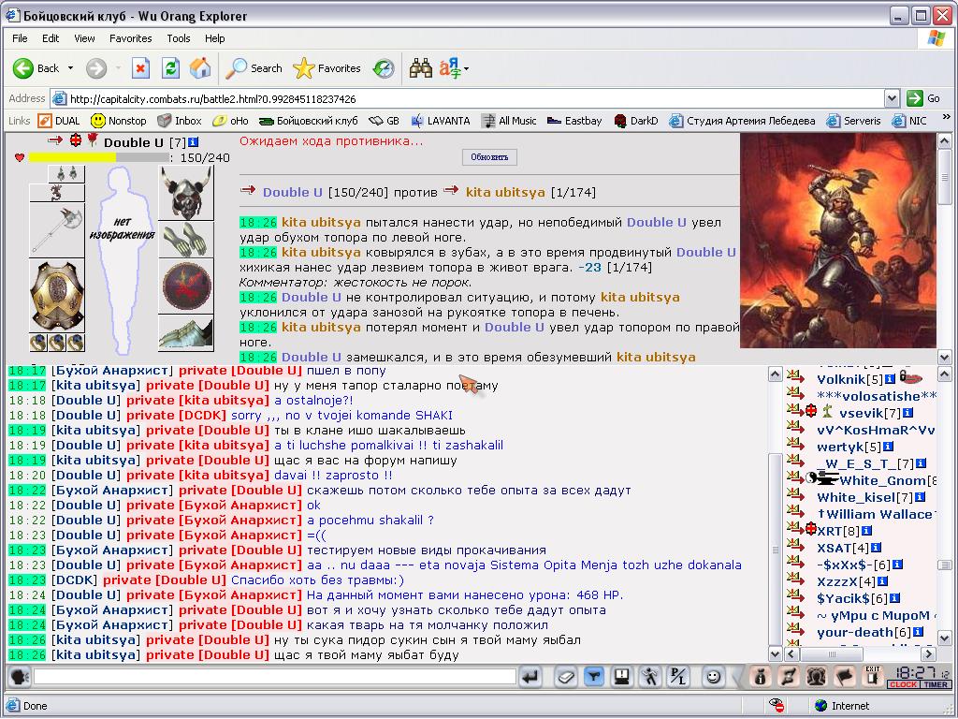Screen dimensions: 958x719
Task: Open the translate icon dropdown arrow
Action: coord(466,69)
